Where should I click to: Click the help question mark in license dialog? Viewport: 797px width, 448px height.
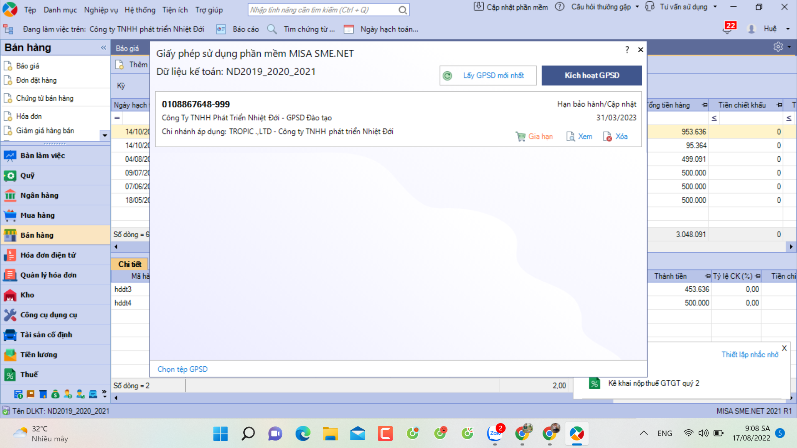[627, 50]
